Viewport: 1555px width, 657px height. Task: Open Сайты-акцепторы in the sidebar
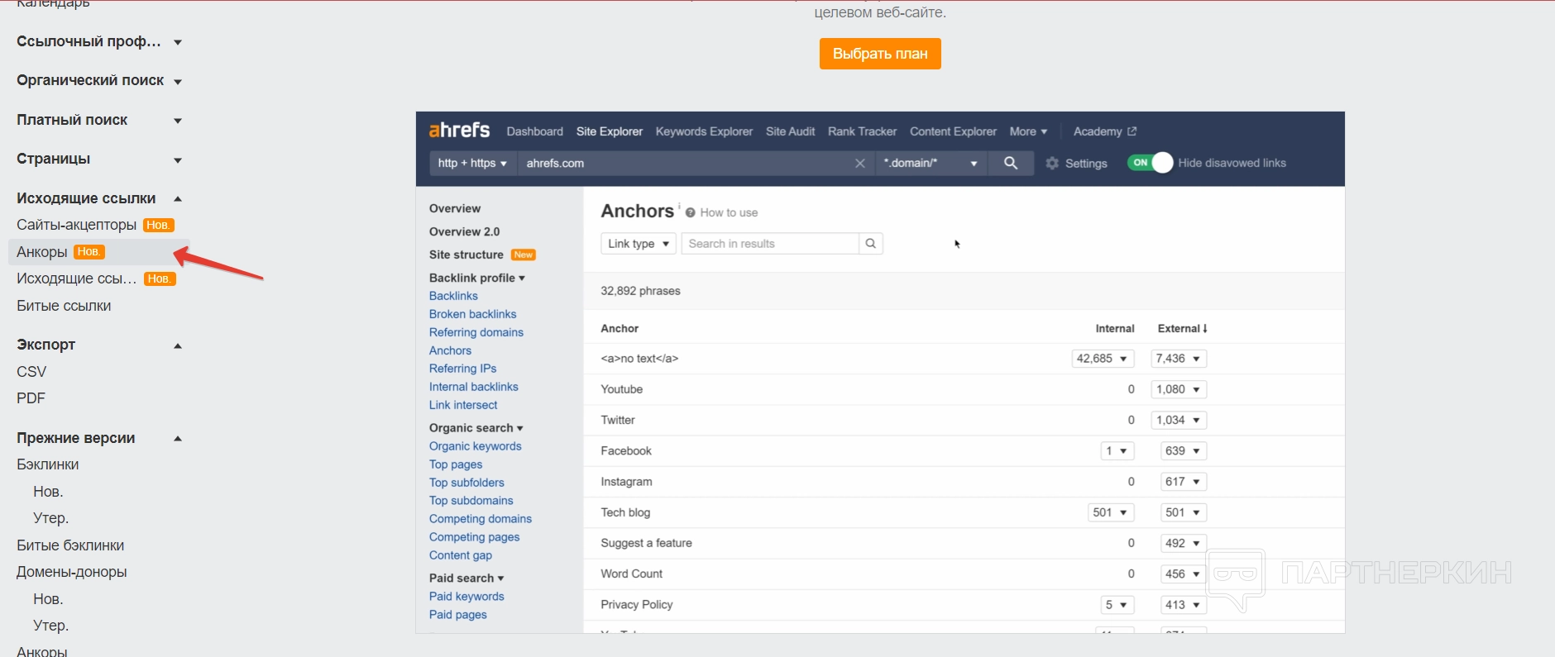(77, 225)
